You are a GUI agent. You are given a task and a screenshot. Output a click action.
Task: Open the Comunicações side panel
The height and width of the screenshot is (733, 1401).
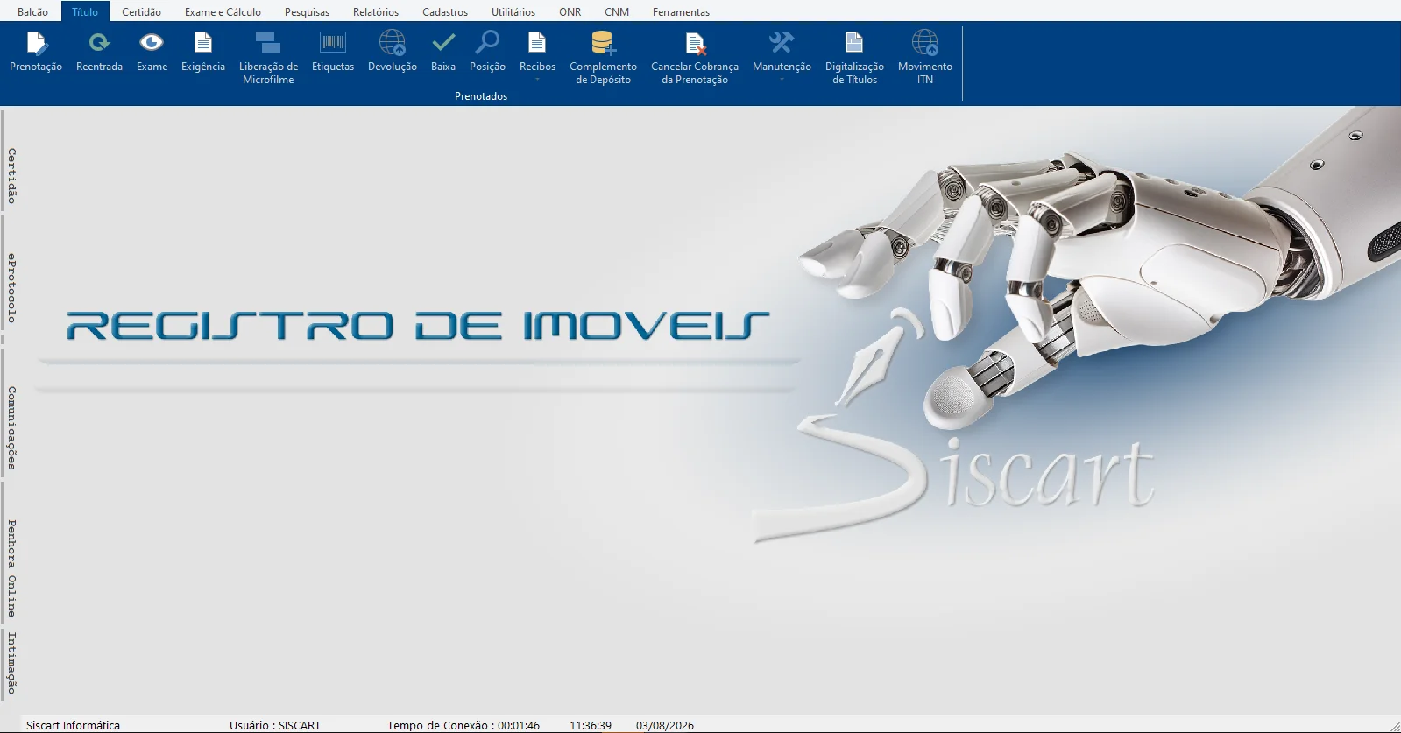[x=11, y=428]
